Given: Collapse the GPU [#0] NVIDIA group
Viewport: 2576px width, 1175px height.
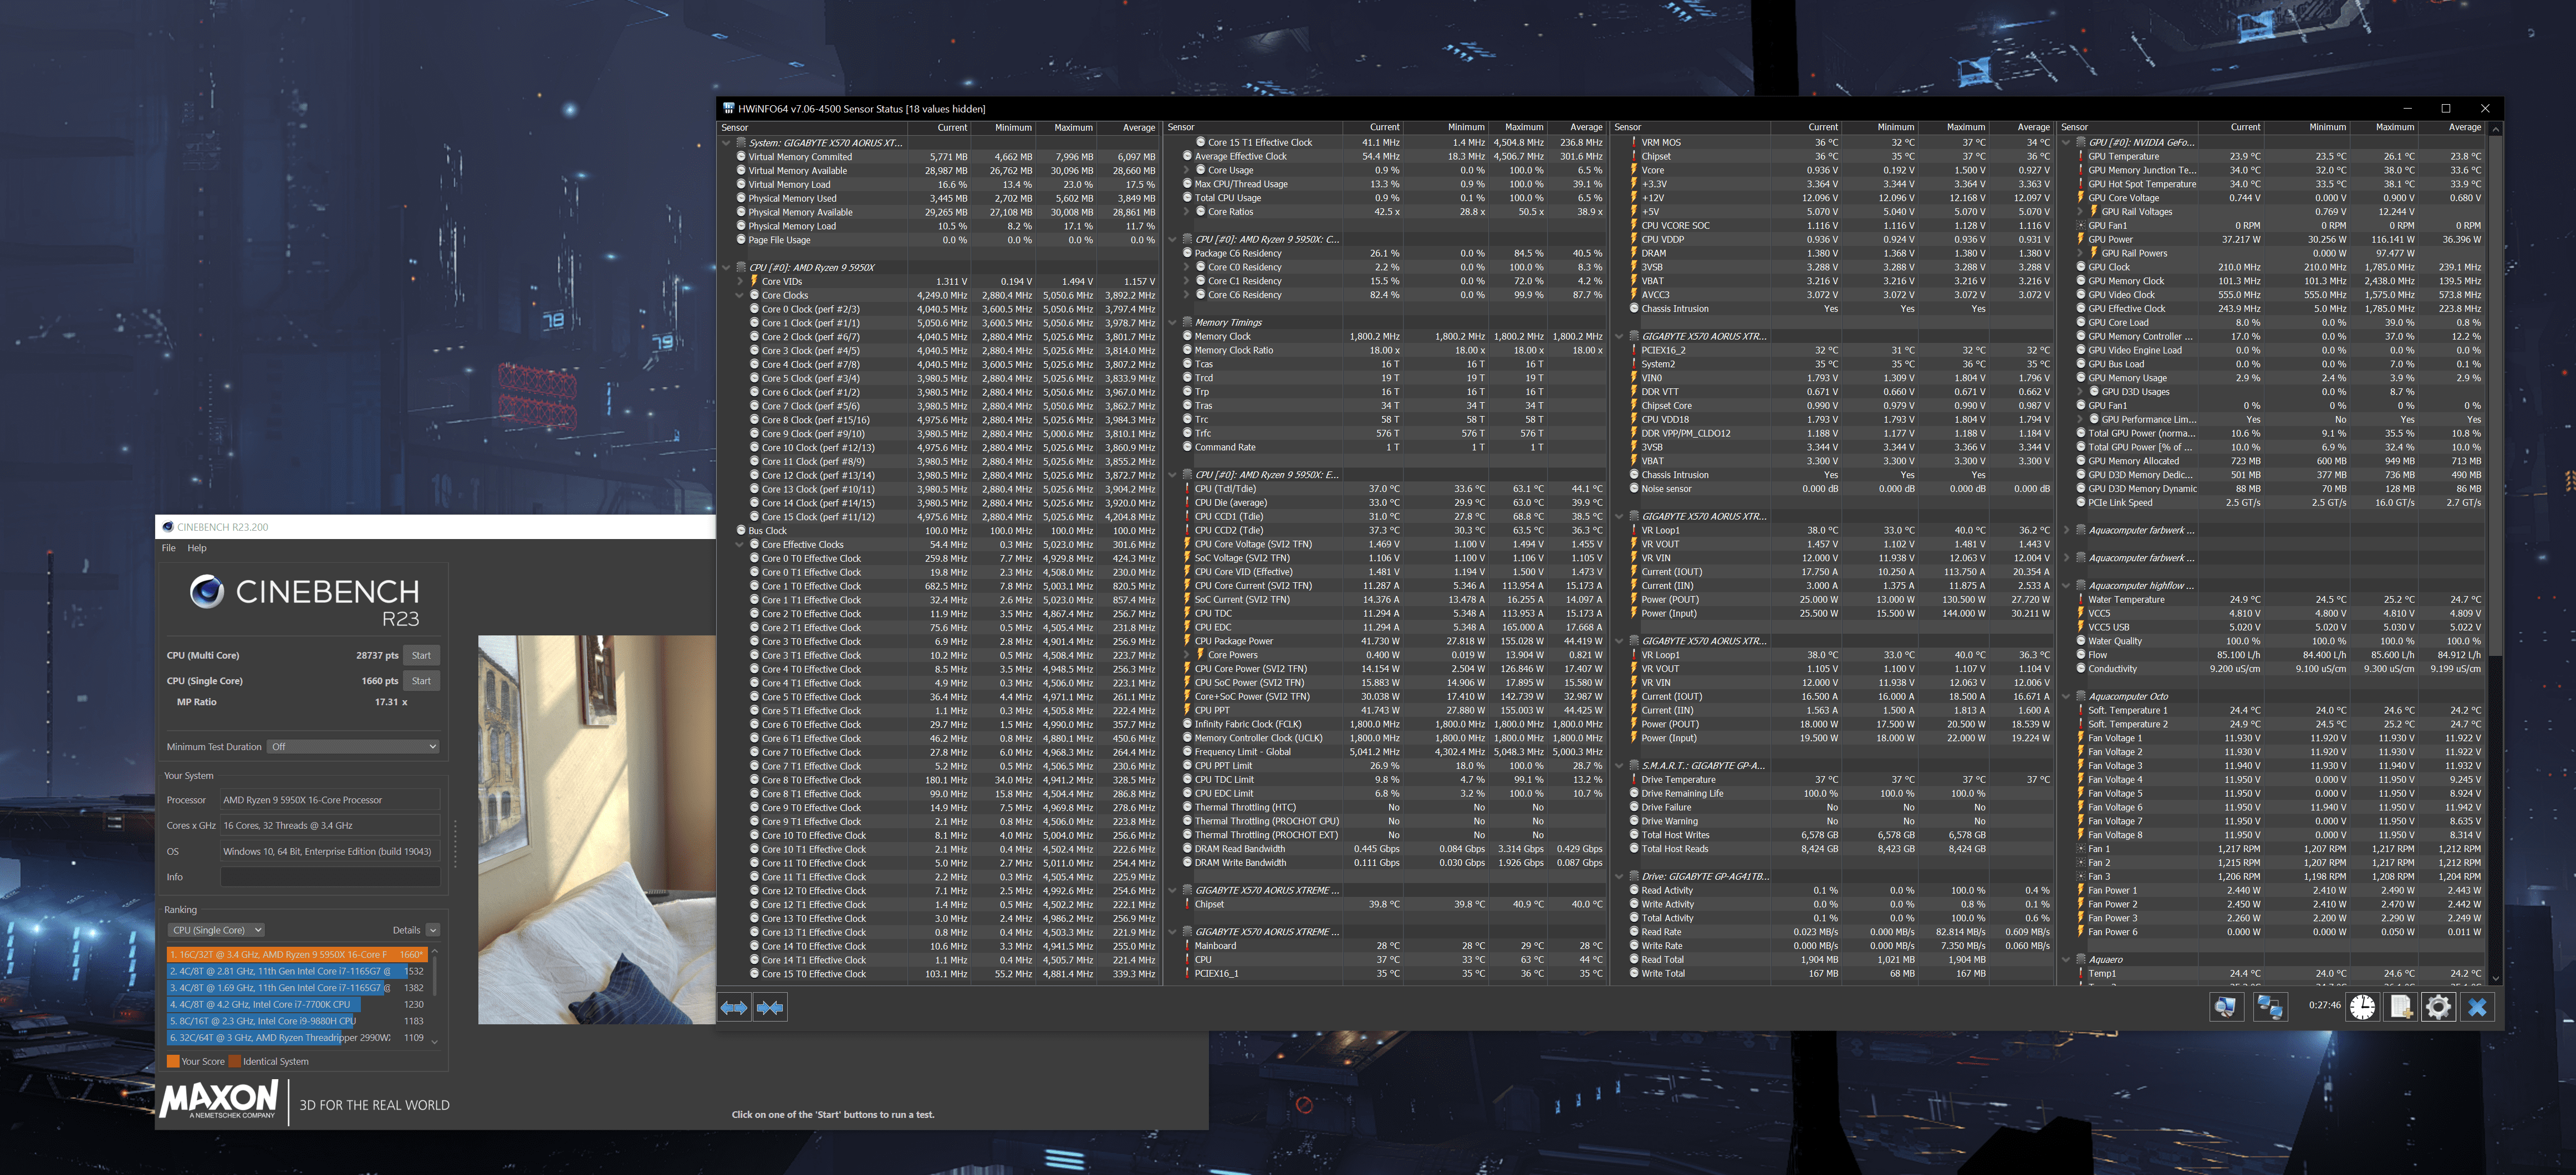Looking at the screenshot, I should pos(2066,142).
